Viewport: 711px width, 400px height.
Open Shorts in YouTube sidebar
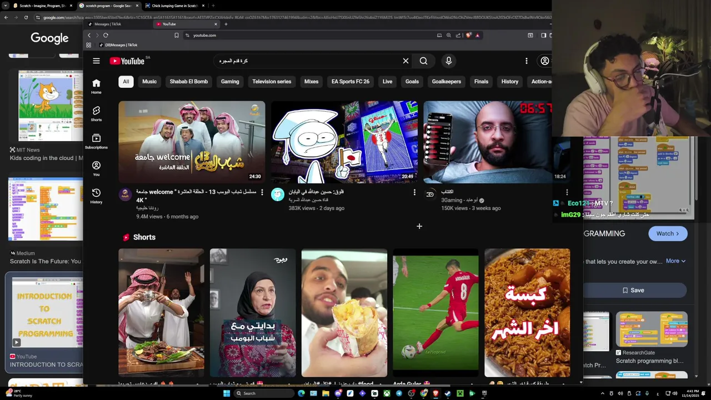96,114
